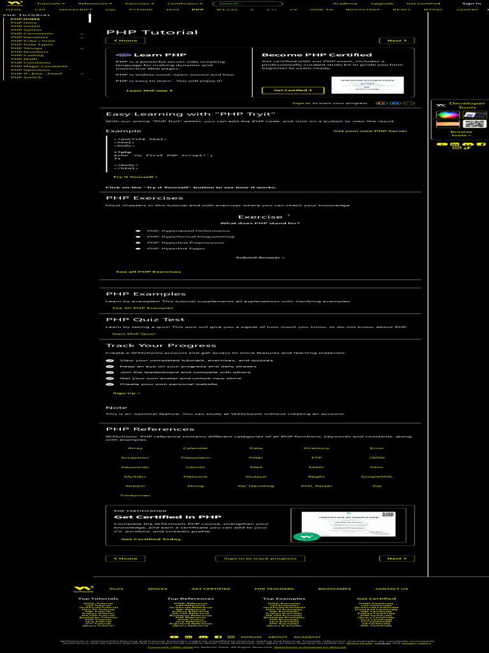Click the Discord icon in footer
The height and width of the screenshot is (653, 489).
(x=203, y=637)
